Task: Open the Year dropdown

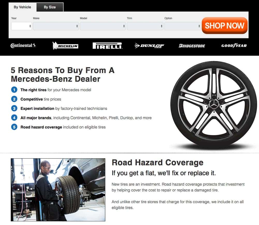Action: pyautogui.click(x=21, y=26)
